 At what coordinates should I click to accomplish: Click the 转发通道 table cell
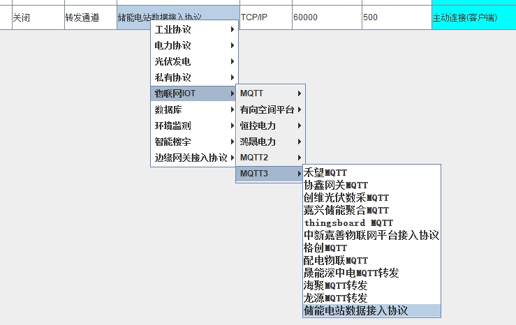click(x=91, y=17)
